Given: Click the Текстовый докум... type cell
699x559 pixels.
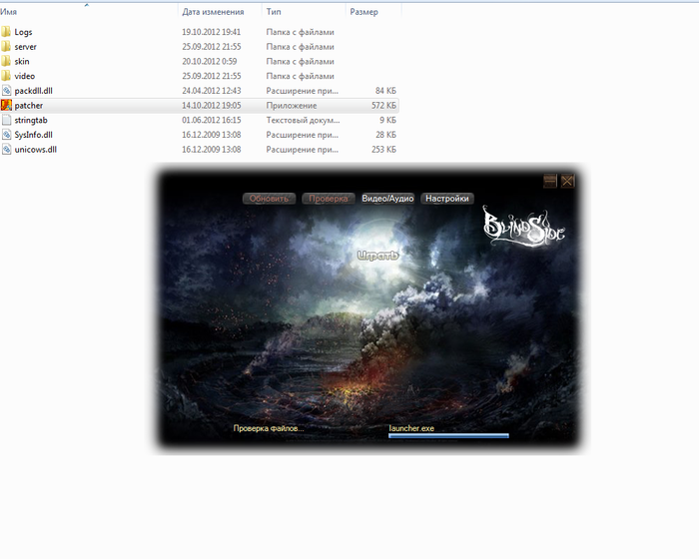Looking at the screenshot, I should point(303,121).
